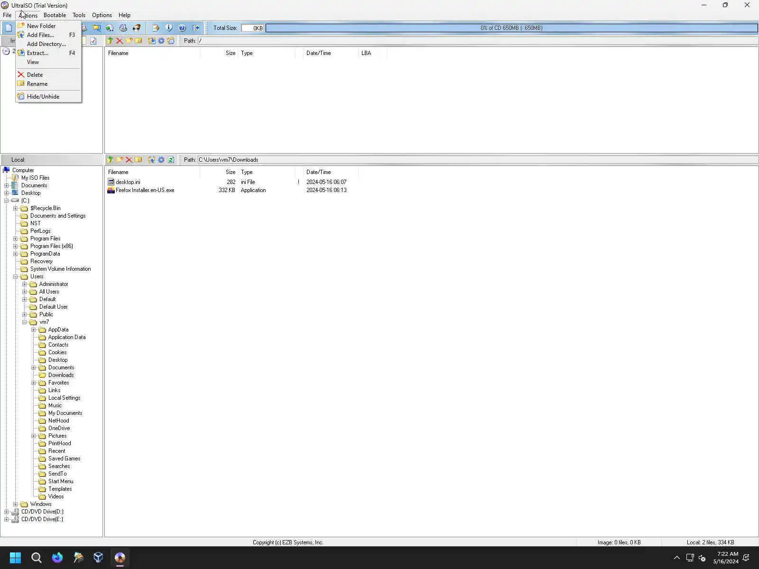Select View in the Actions menu
The width and height of the screenshot is (759, 569).
(48, 62)
